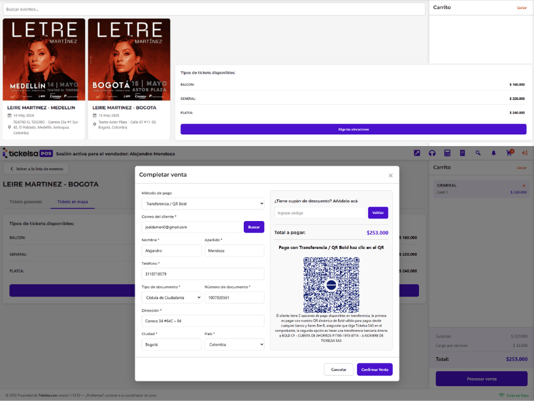Close the Completar venta dialog
Viewport: 534px width, 401px height.
click(390, 175)
